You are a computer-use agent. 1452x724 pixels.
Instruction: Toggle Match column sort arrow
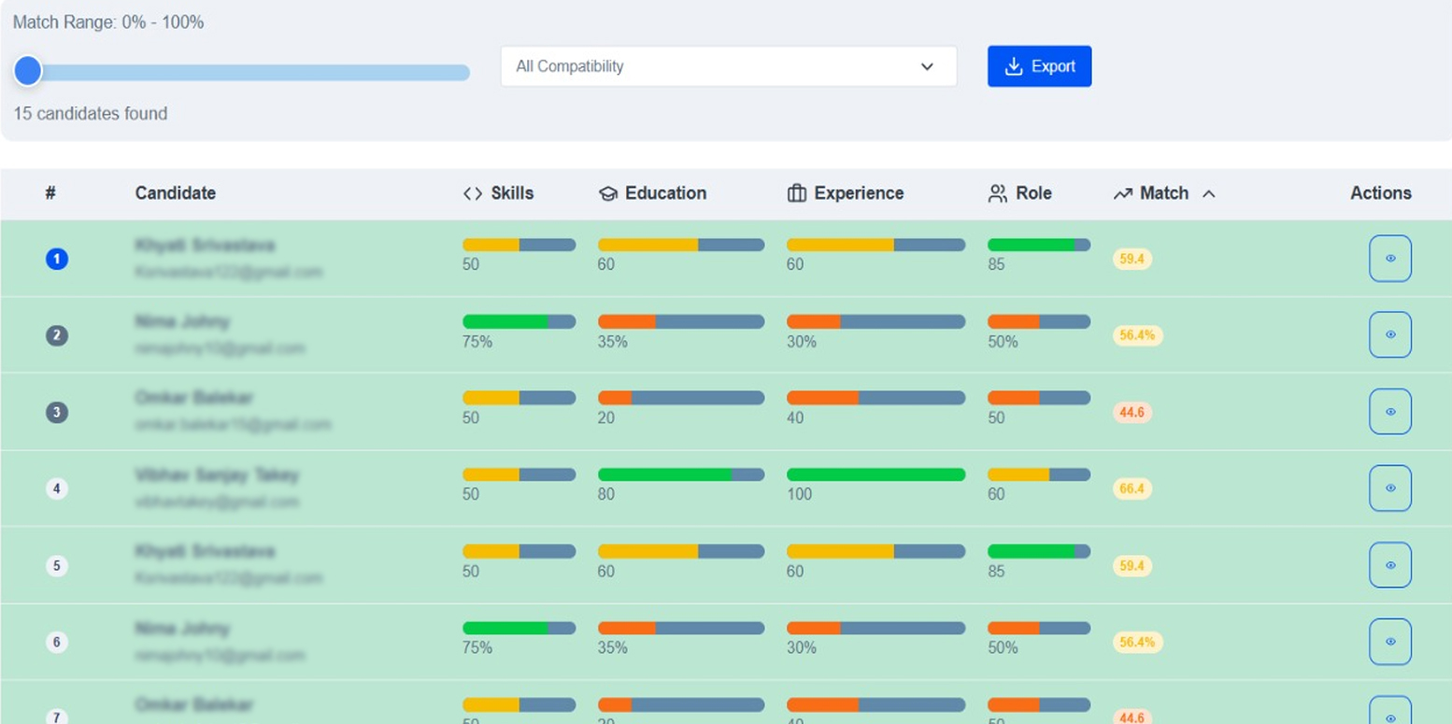[1208, 193]
